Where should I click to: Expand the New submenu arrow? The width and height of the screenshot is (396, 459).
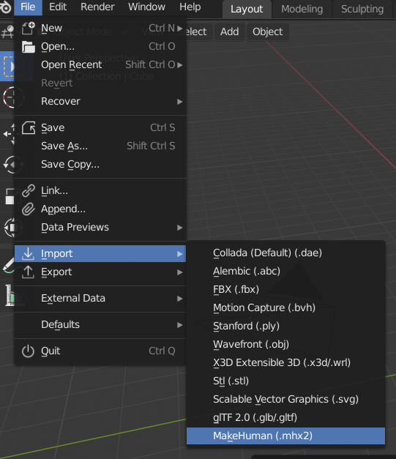180,29
